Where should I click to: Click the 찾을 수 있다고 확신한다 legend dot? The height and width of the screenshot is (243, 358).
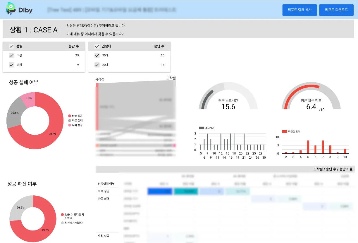(62, 215)
